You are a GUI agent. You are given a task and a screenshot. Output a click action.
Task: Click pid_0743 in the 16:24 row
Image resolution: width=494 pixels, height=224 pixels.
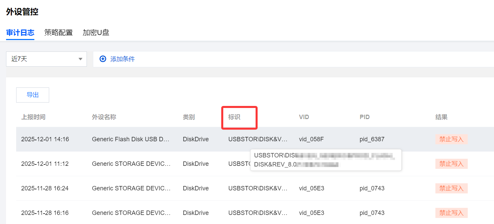click(x=372, y=188)
